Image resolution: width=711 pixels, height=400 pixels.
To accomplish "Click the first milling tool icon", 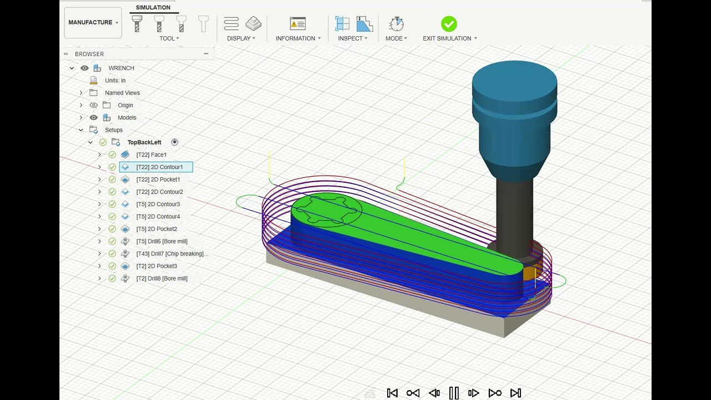I will [137, 23].
